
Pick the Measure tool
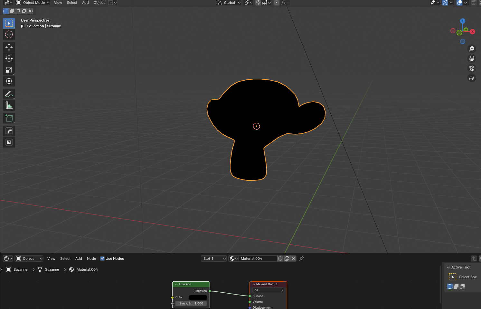[9, 105]
